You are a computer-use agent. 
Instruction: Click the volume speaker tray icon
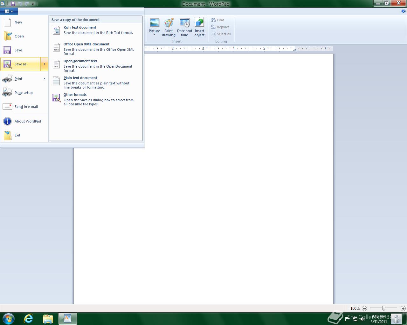(362, 319)
